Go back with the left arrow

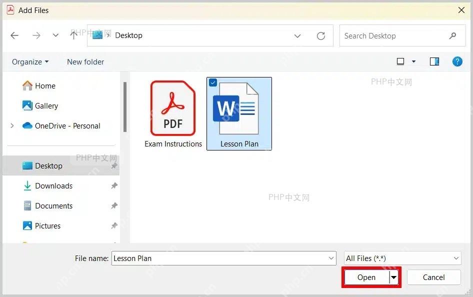[x=14, y=35]
